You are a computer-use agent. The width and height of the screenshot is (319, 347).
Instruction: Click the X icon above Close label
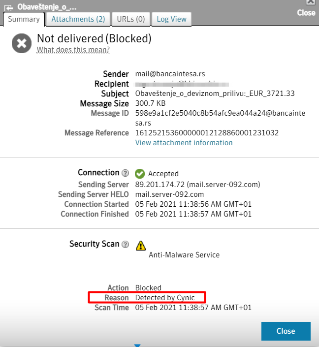tap(311, 2)
